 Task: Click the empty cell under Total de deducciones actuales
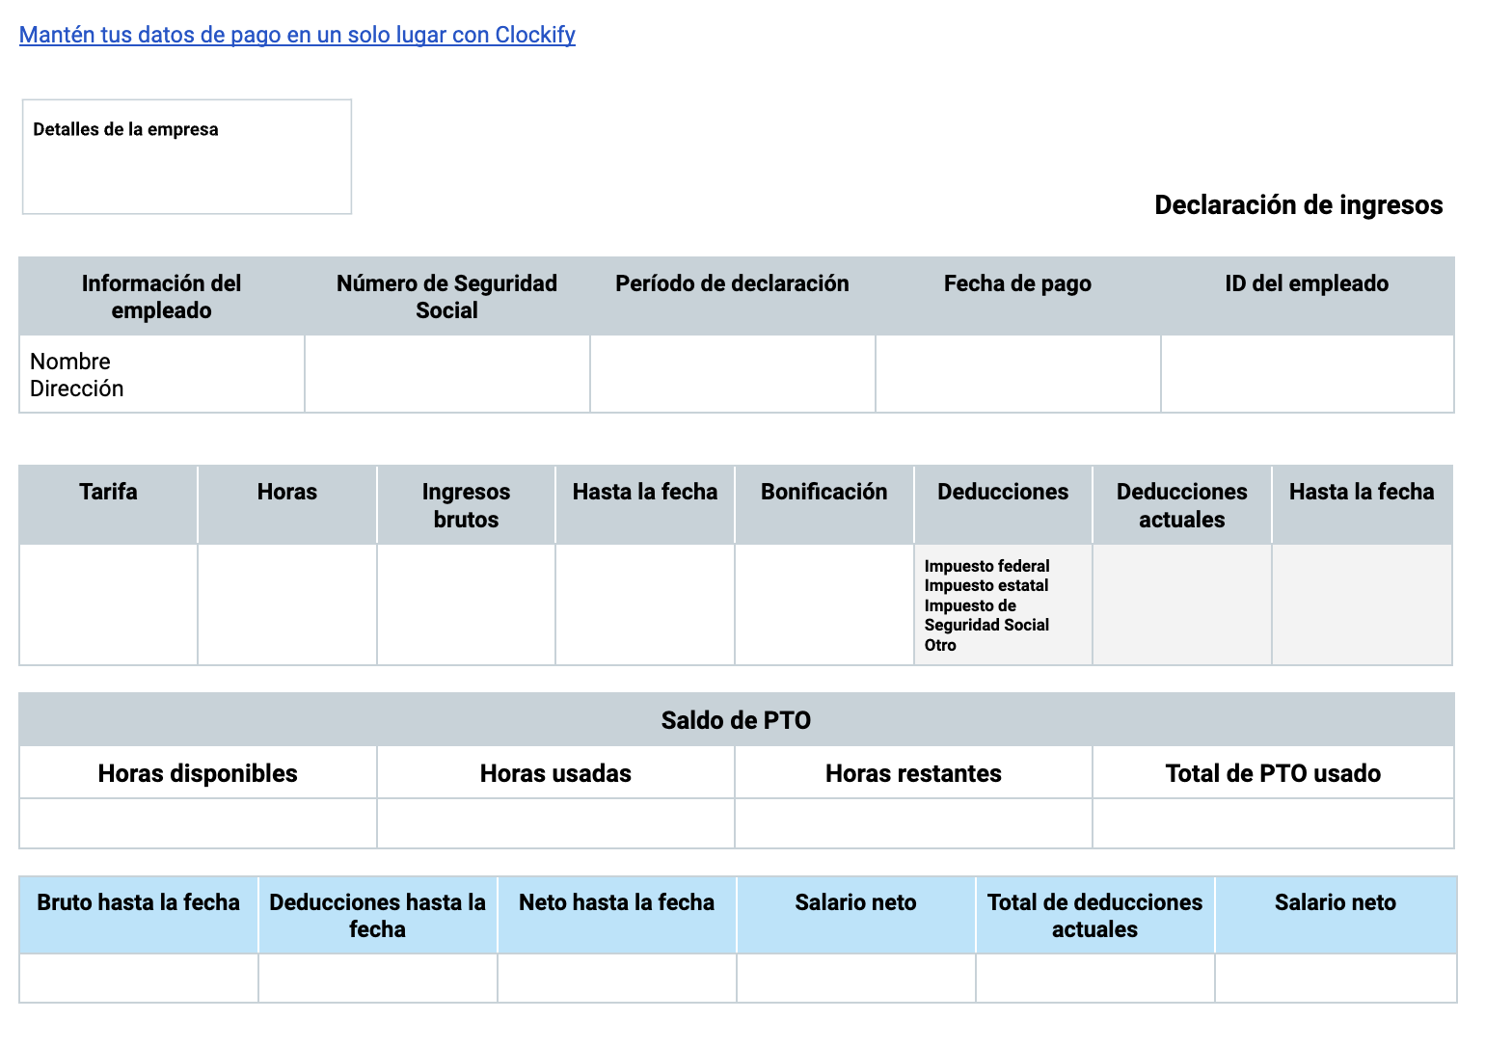[x=1095, y=978]
